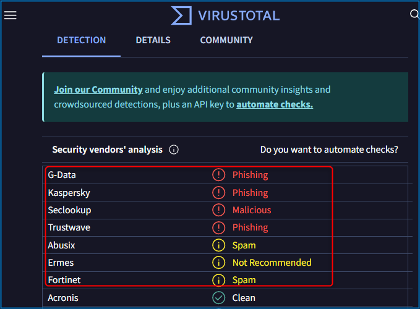Click the Seclookup malicious alert icon
The height and width of the screenshot is (309, 420).
pos(218,210)
